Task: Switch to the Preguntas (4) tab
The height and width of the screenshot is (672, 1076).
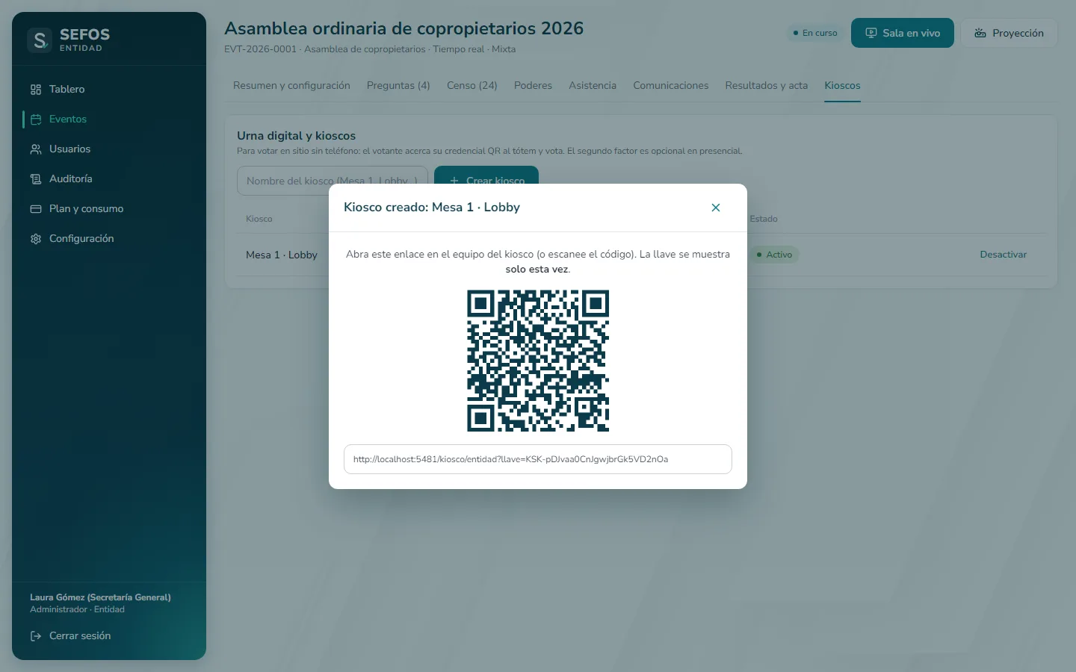Action: click(x=398, y=86)
